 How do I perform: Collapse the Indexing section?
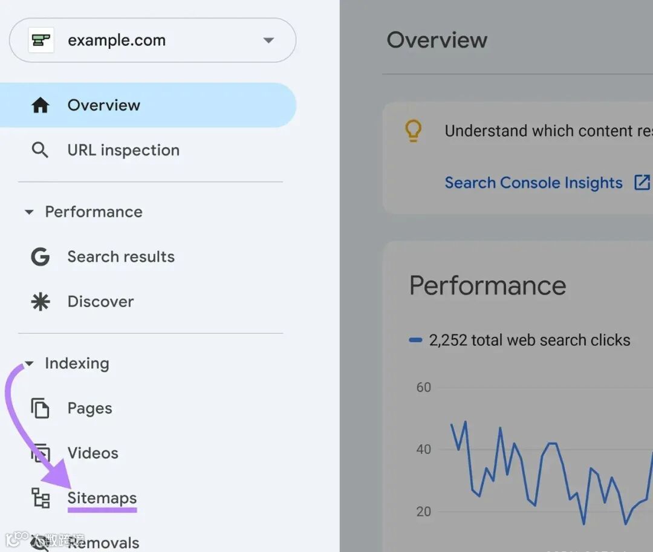point(29,363)
